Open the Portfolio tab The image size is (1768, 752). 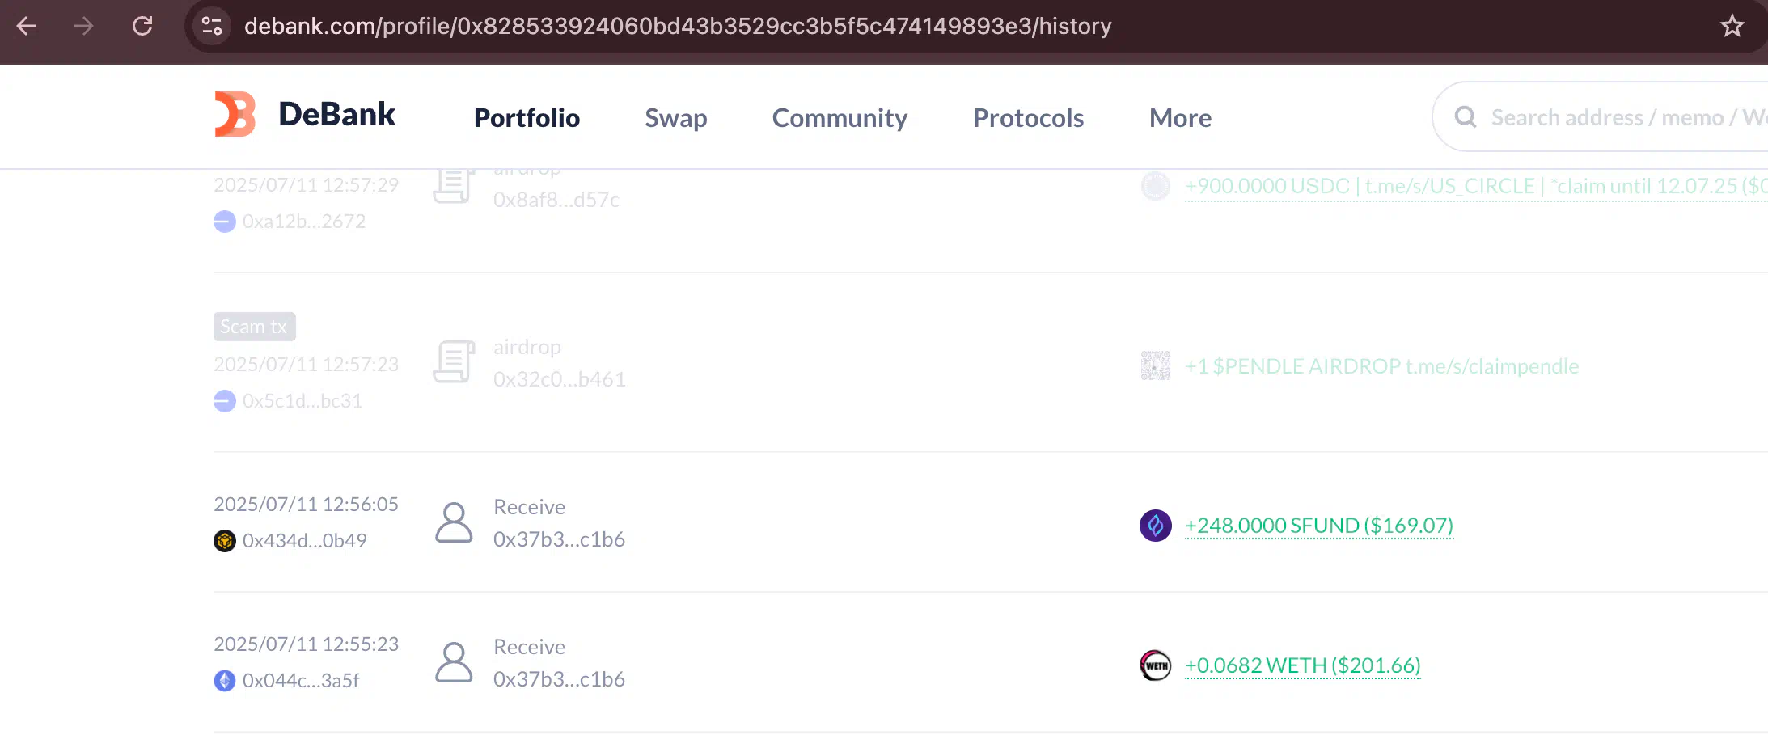pyautogui.click(x=527, y=118)
